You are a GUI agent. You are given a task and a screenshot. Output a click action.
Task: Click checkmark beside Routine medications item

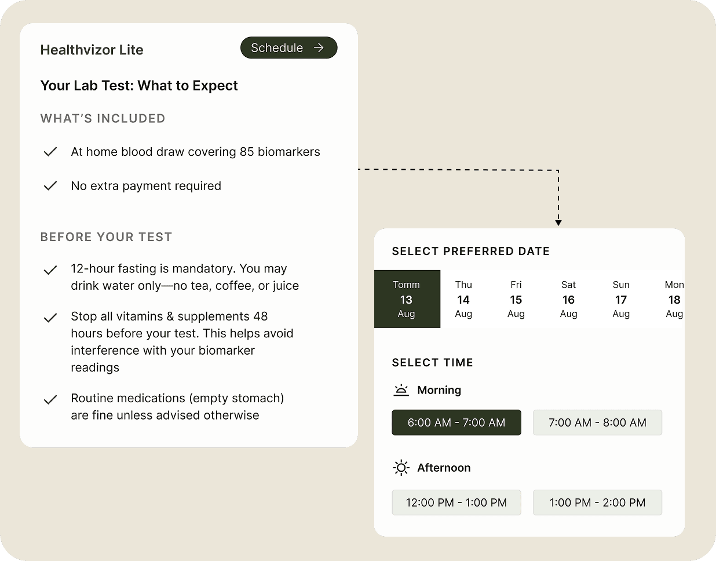[50, 399]
